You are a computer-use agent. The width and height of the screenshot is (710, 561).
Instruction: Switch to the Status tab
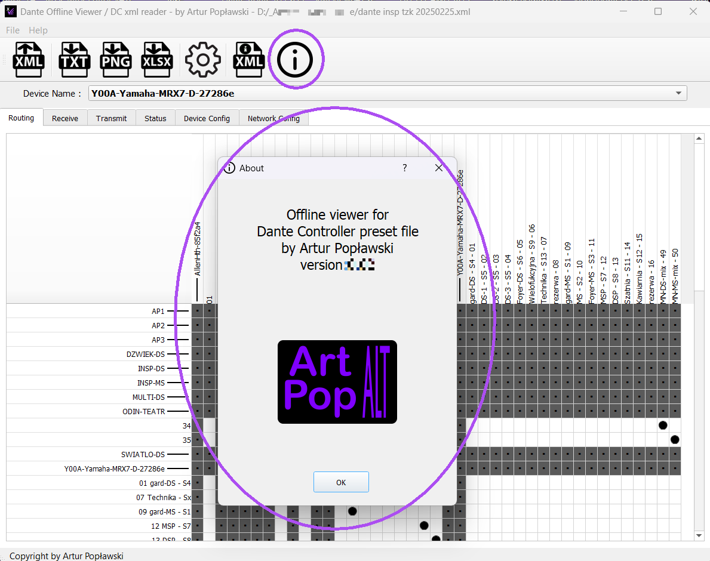[x=155, y=118]
